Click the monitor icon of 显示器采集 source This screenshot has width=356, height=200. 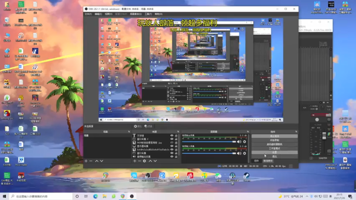[134, 146]
